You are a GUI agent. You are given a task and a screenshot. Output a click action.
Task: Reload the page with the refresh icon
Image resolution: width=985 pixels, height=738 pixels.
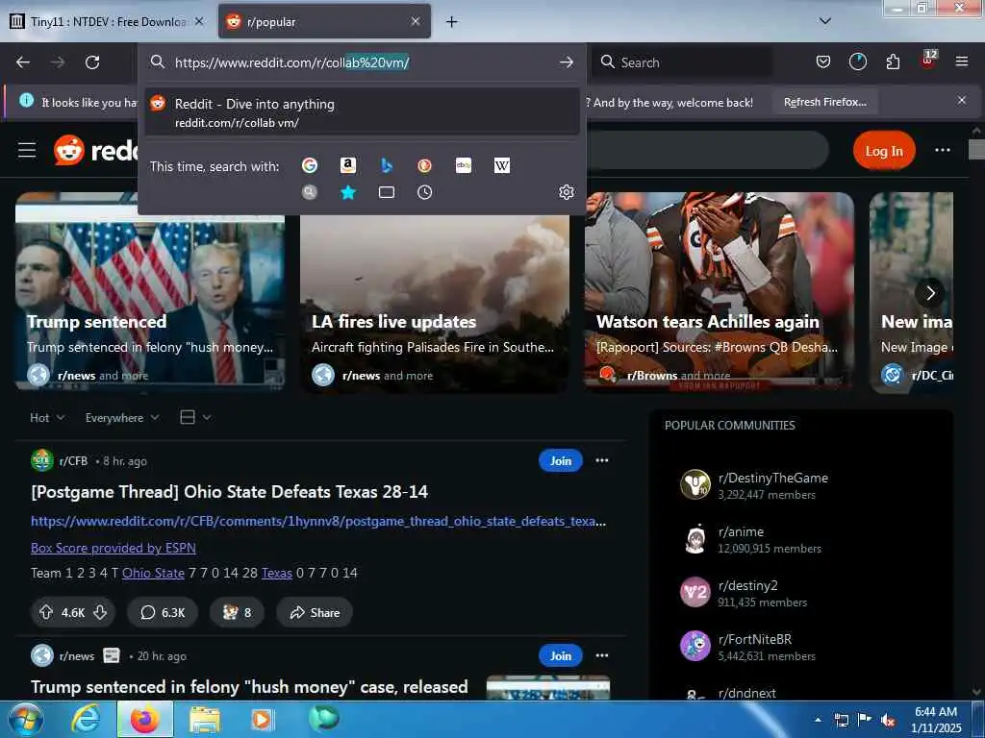pyautogui.click(x=92, y=62)
